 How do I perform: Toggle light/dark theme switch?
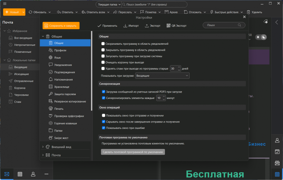click(261, 37)
